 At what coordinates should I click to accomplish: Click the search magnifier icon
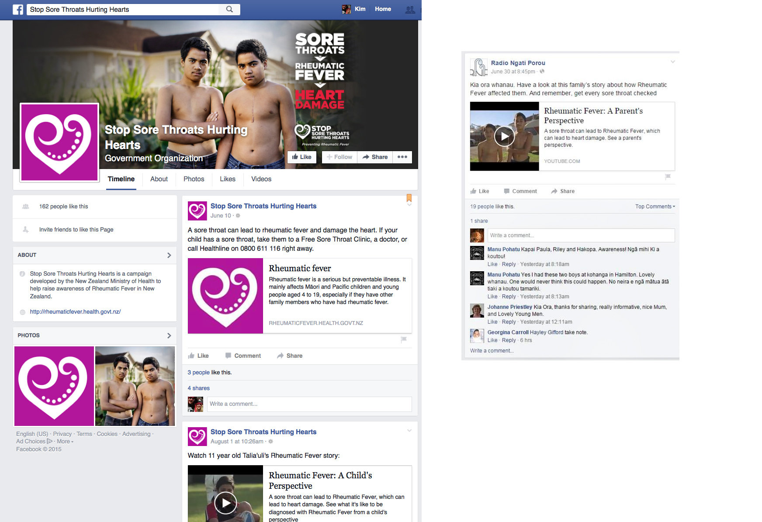(229, 9)
